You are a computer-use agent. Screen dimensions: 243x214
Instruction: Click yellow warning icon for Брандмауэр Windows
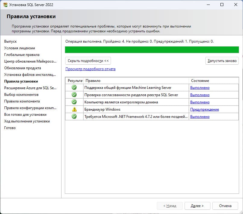click(x=74, y=109)
